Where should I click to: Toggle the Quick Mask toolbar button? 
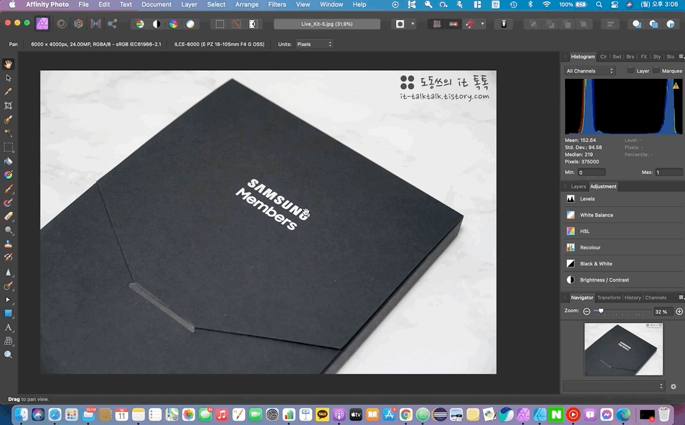click(x=400, y=24)
